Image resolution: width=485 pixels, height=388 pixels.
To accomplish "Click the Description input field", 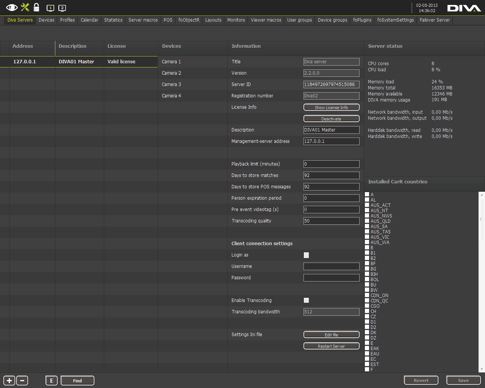I will click(332, 130).
